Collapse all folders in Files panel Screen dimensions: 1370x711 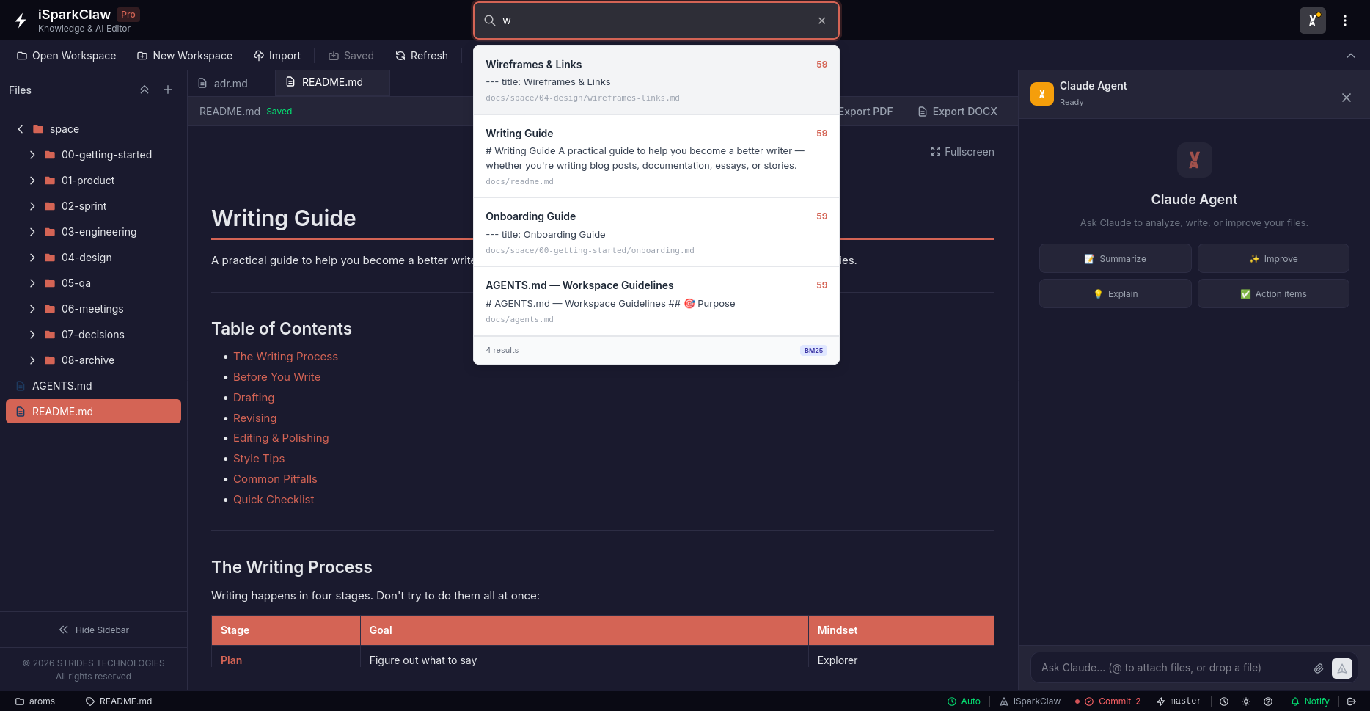(144, 90)
